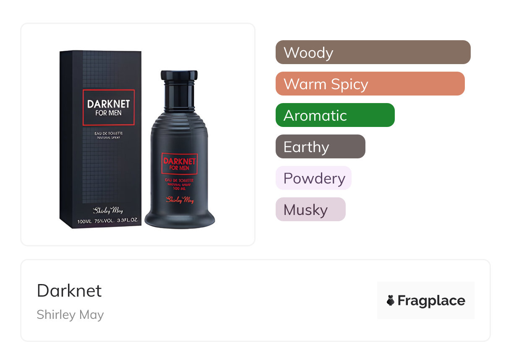The width and height of the screenshot is (511, 362).
Task: Click the red Darknet For Men box label
Action: pyautogui.click(x=109, y=107)
